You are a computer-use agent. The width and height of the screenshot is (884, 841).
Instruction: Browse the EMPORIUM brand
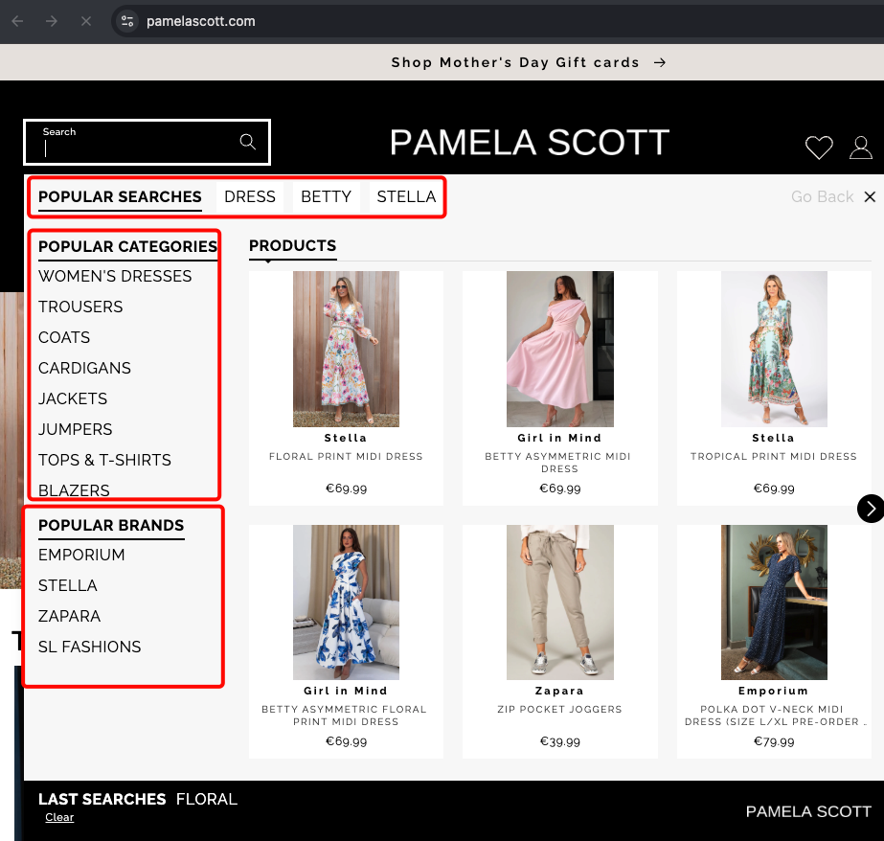pyautogui.click(x=81, y=555)
